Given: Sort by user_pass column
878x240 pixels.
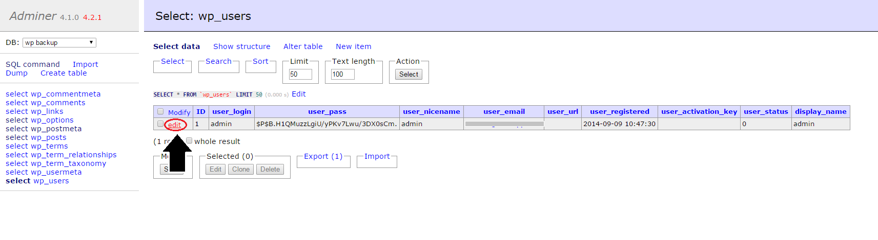Looking at the screenshot, I should (327, 111).
